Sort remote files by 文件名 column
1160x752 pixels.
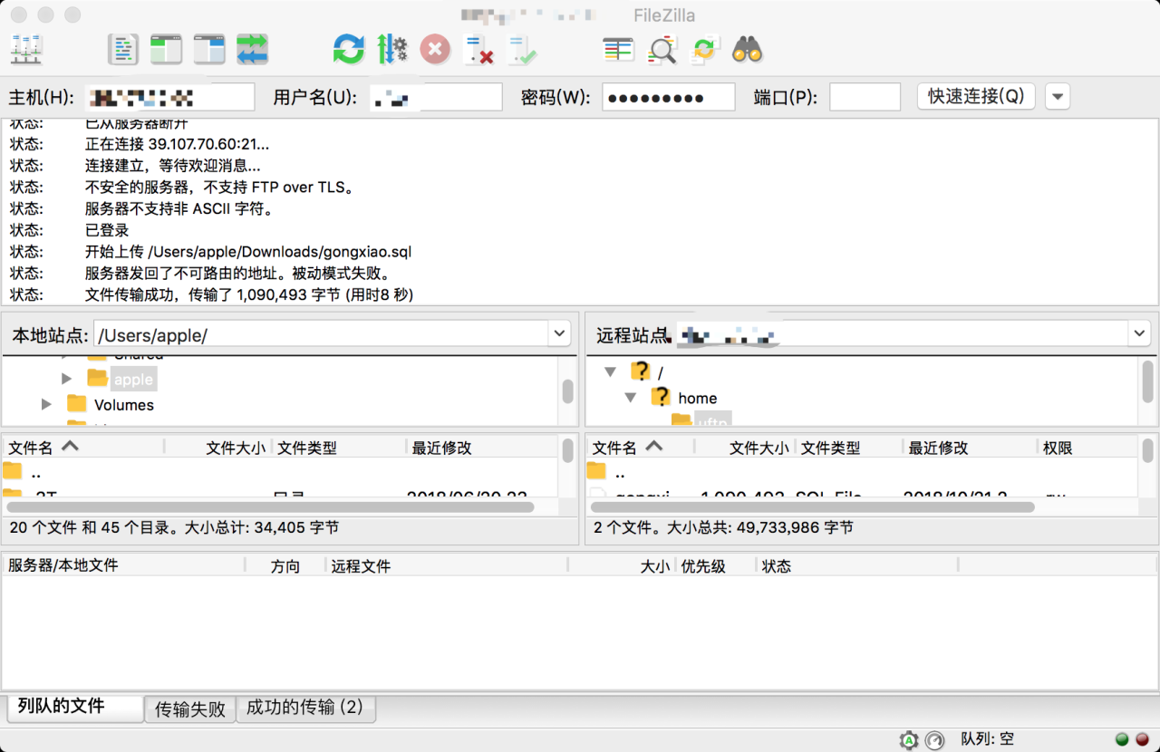click(640, 448)
